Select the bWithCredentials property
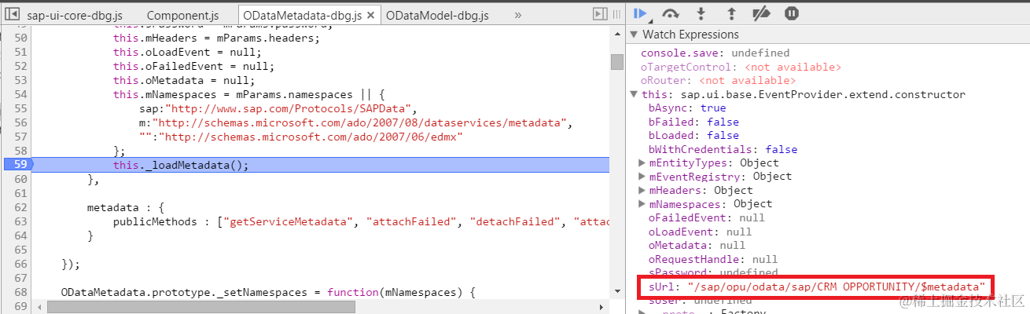 pos(723,149)
